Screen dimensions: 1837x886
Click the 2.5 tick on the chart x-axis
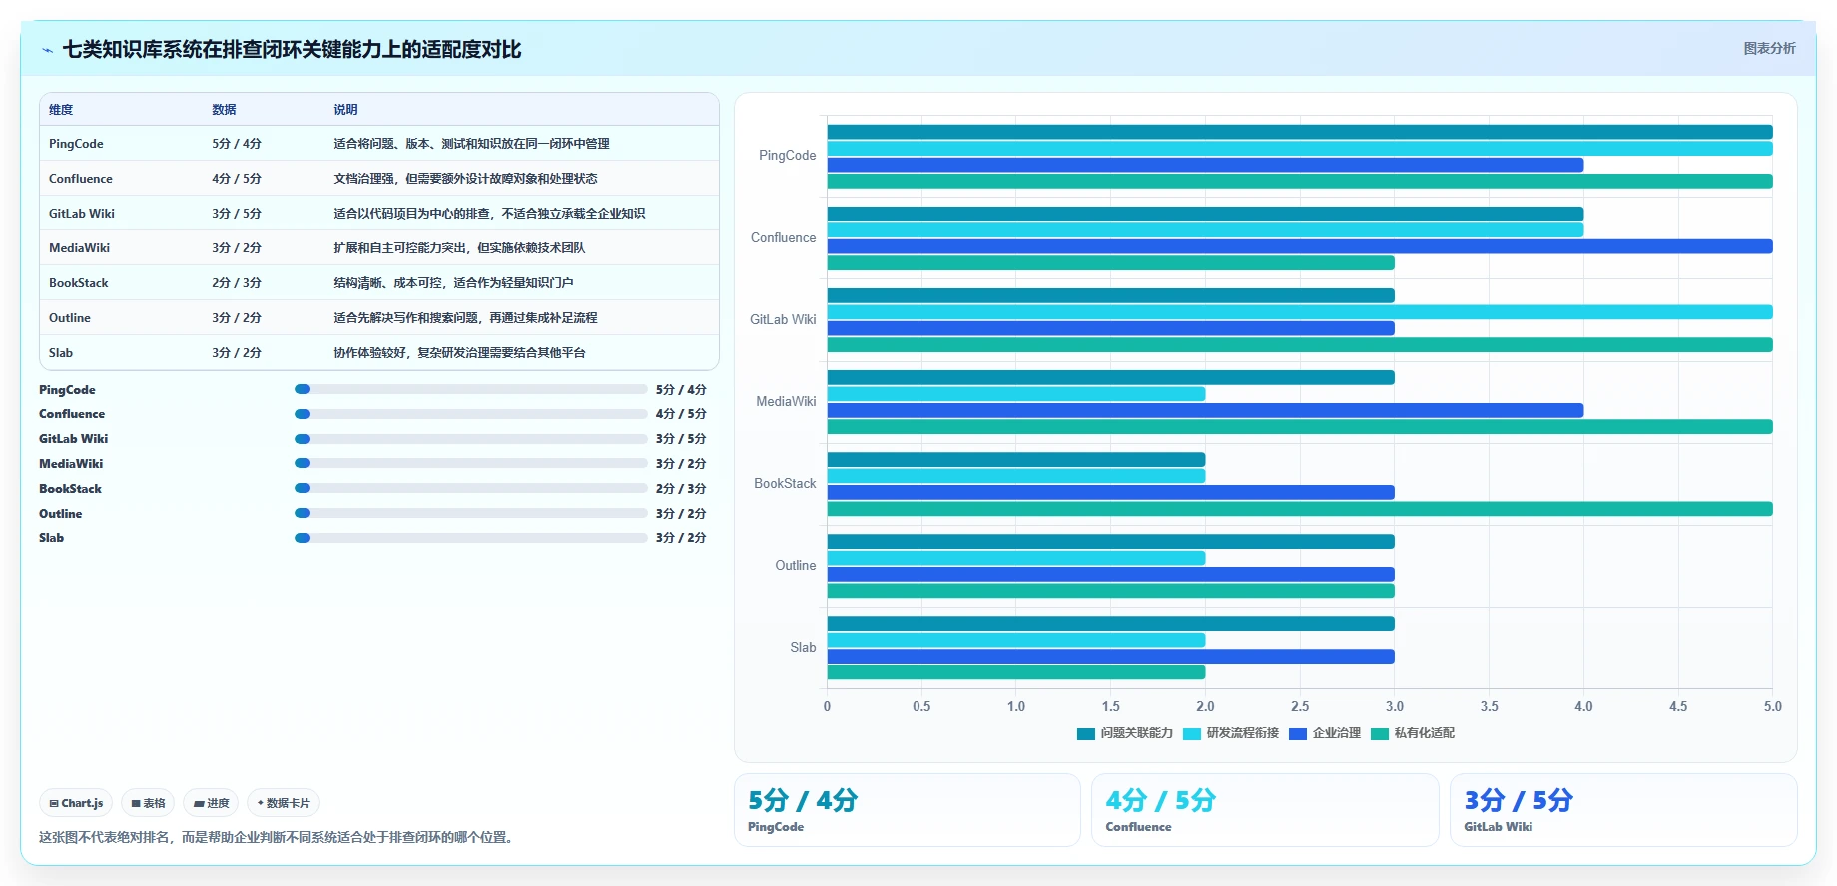[x=1300, y=706]
